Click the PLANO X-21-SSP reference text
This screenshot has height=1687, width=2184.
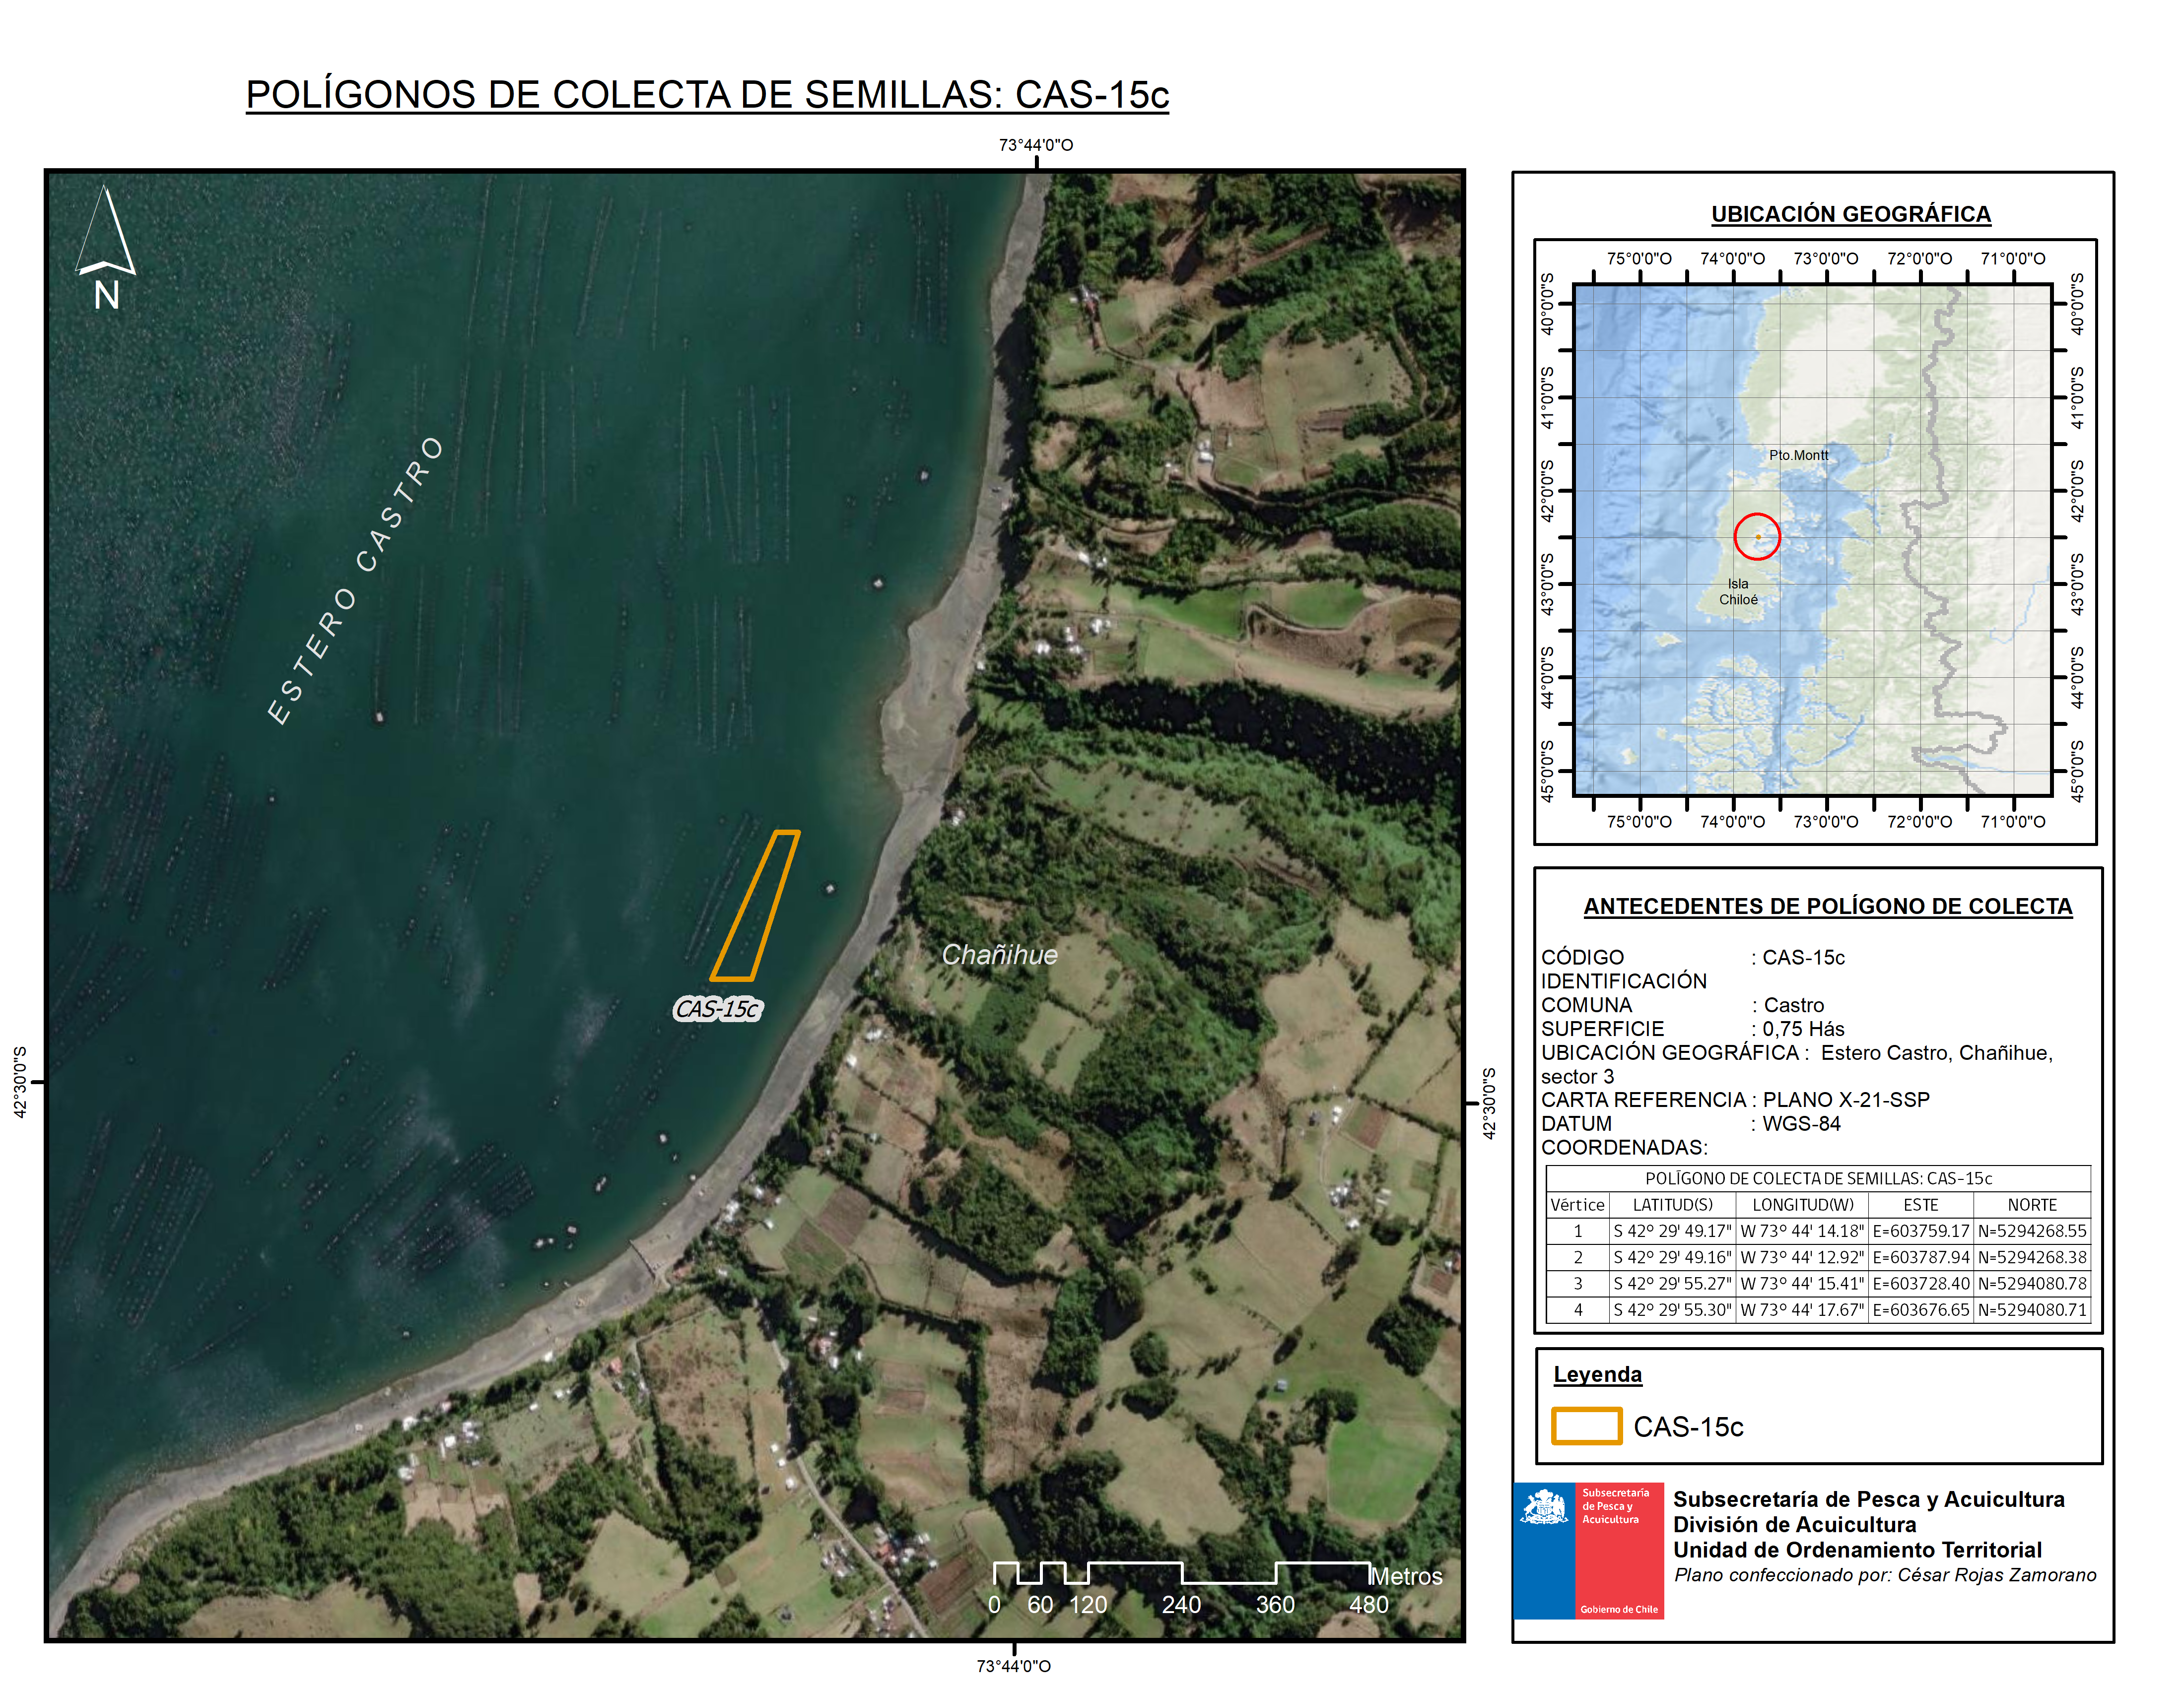pos(1845,1100)
